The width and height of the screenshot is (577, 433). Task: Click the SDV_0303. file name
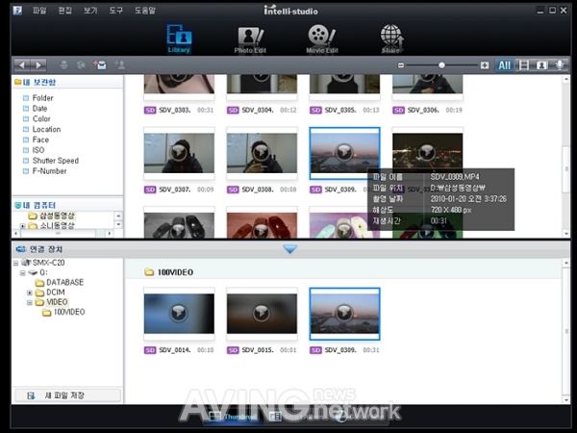(175, 110)
